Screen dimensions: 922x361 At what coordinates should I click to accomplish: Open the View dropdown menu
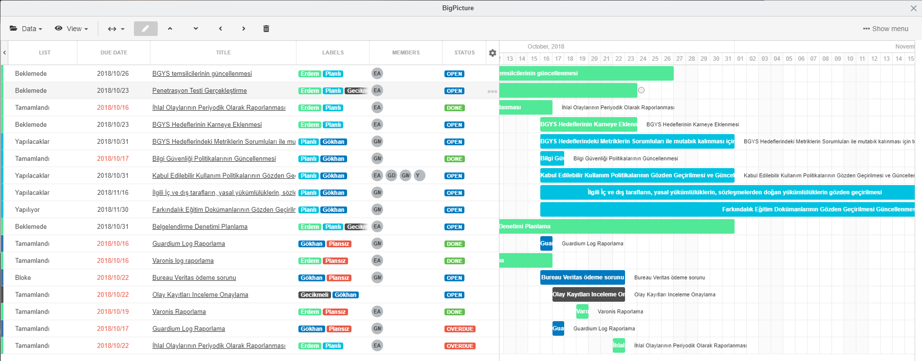[72, 29]
